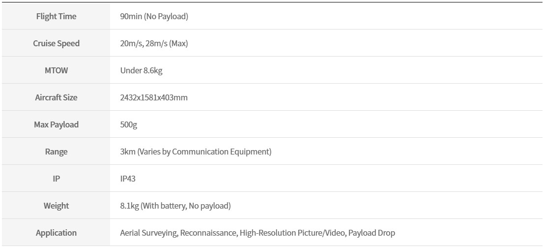Select the IP43 rating value
The height and width of the screenshot is (247, 544).
coord(128,179)
